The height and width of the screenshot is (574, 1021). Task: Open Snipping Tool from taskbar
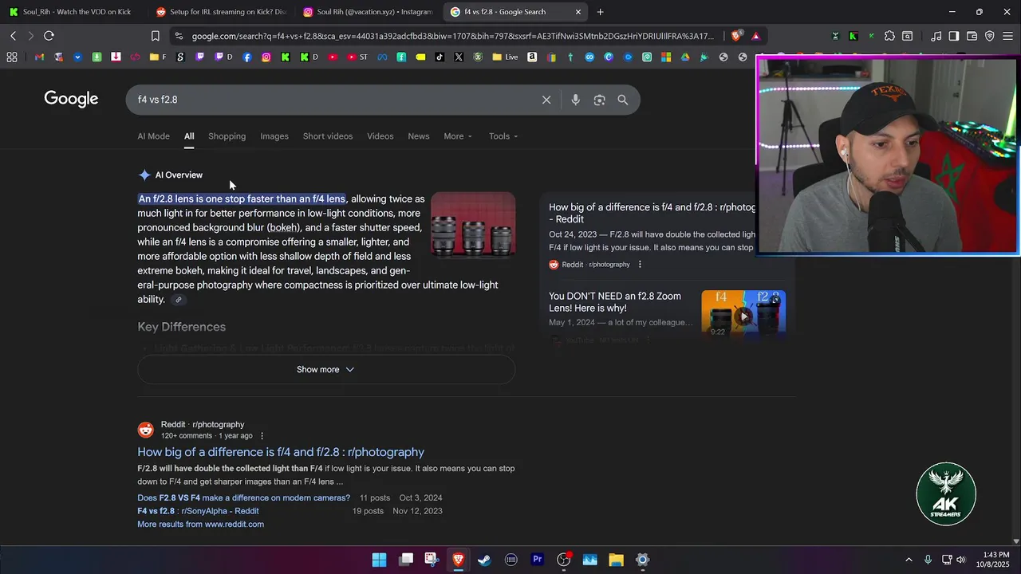pyautogui.click(x=432, y=560)
